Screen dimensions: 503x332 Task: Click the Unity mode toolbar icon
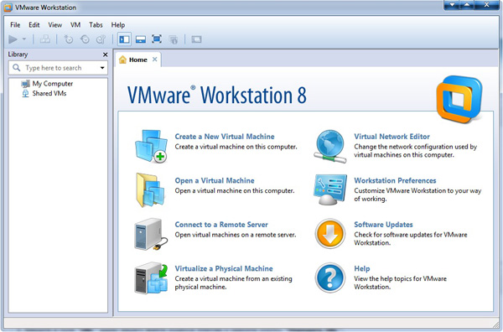pos(174,39)
